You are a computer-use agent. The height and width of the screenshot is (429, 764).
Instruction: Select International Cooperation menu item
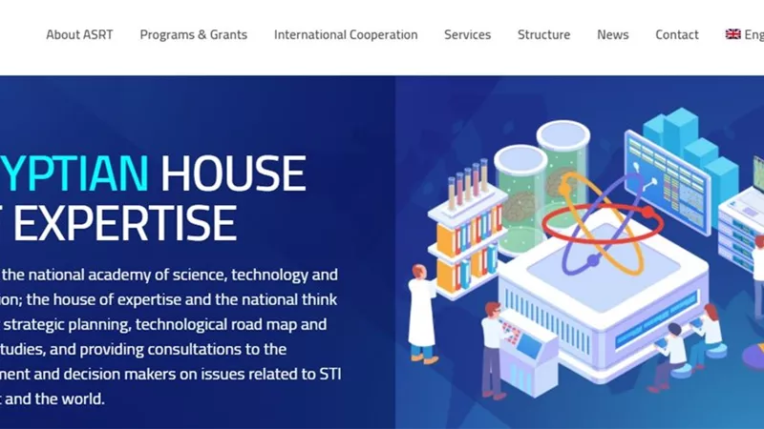346,34
